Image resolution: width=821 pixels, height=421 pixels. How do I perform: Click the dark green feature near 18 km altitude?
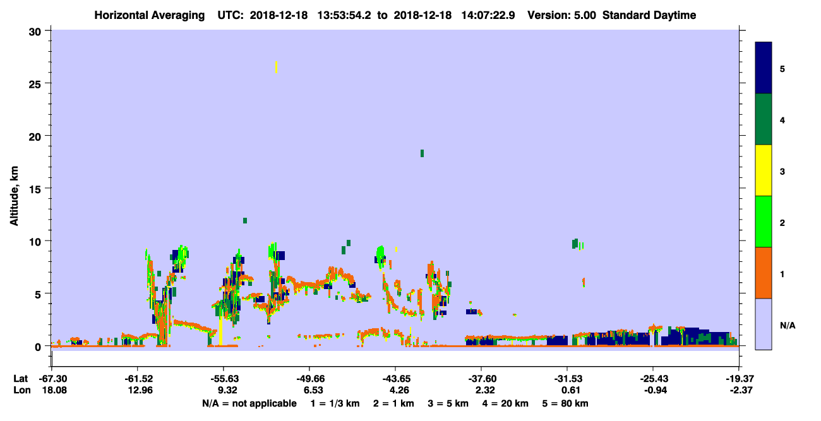[x=422, y=153]
